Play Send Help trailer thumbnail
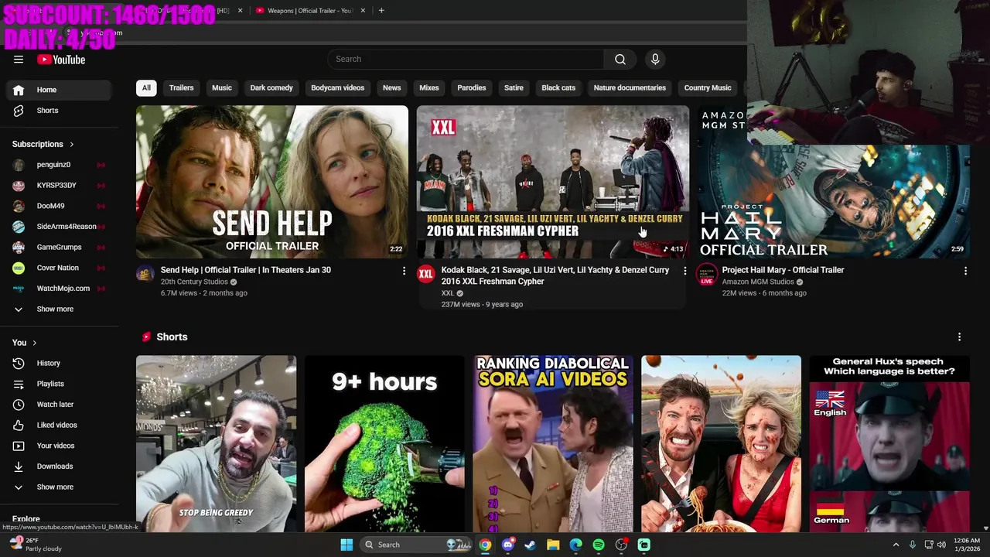This screenshot has height=557, width=990. coord(272,182)
